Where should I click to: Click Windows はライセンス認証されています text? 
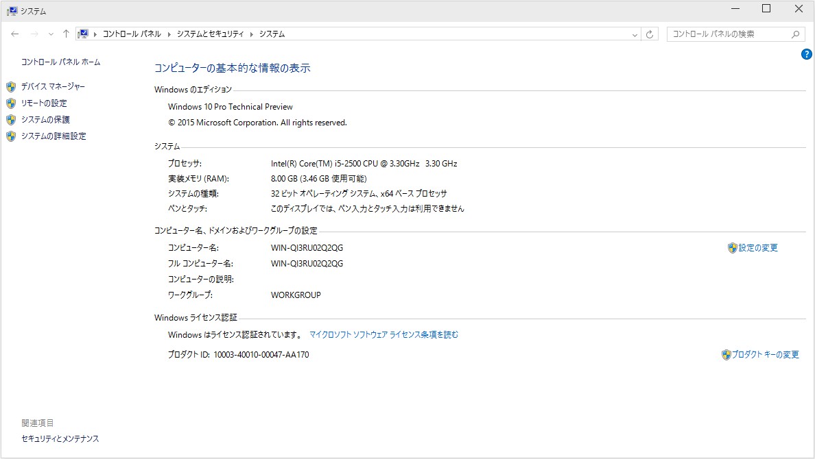coord(235,335)
